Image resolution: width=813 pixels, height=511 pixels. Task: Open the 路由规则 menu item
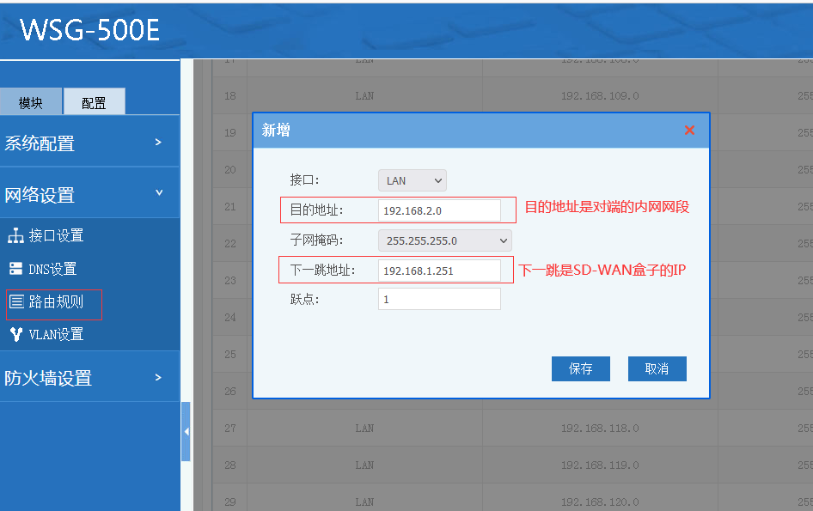tap(56, 302)
